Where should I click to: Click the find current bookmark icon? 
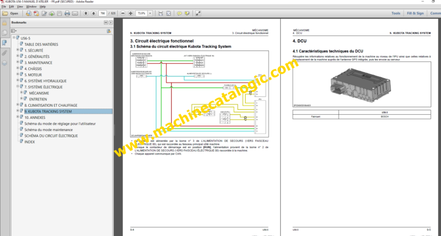[x=109, y=31]
